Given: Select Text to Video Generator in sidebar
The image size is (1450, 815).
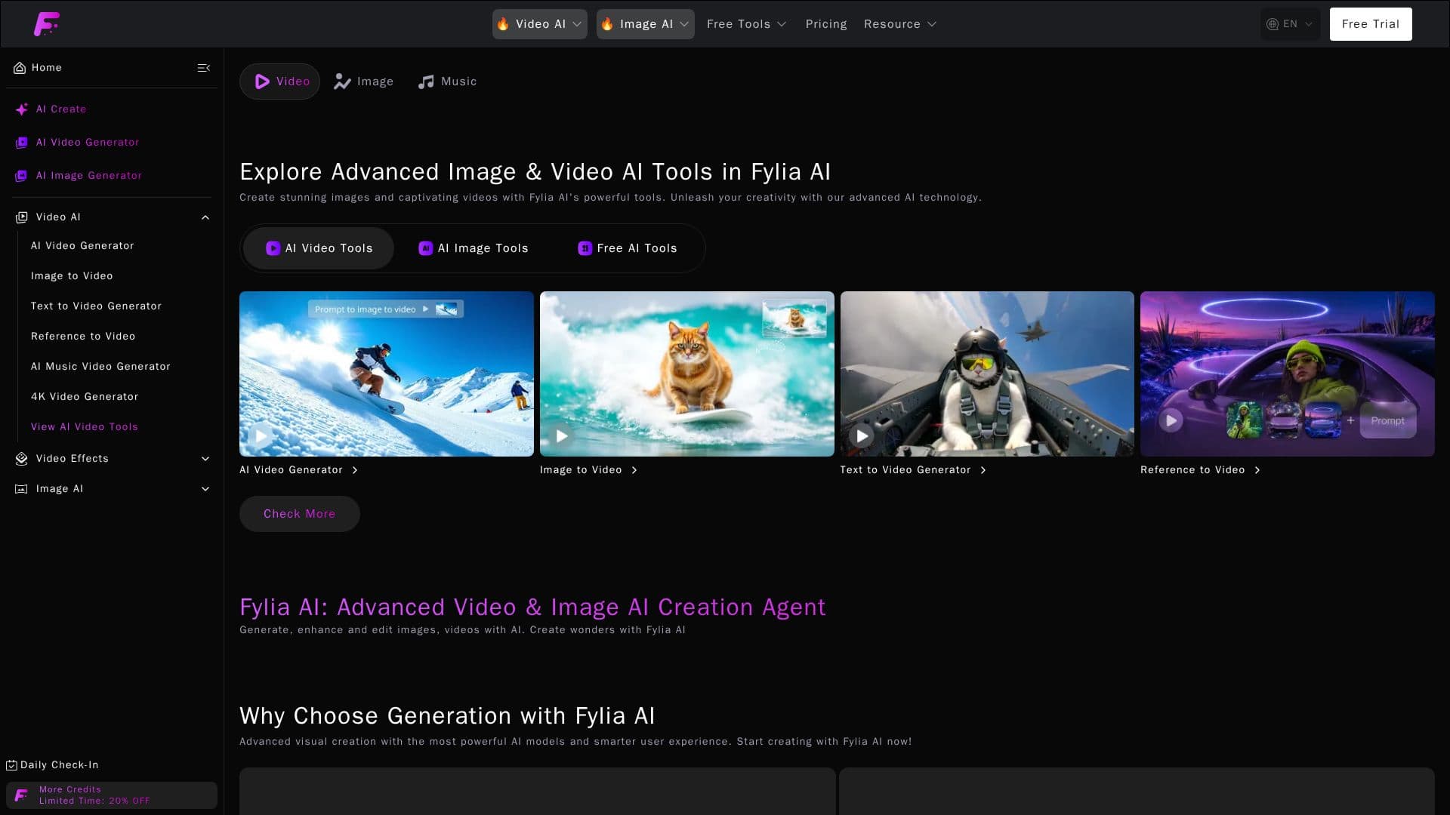Looking at the screenshot, I should point(96,306).
